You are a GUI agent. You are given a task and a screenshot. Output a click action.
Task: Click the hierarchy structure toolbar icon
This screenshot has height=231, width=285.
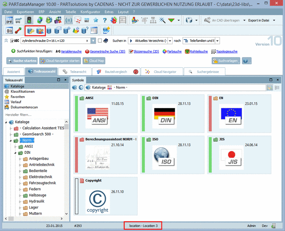pos(153,20)
